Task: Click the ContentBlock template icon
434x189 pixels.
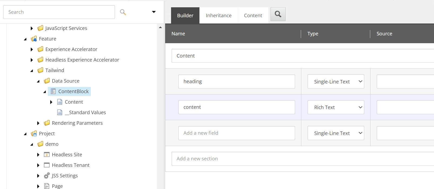Action: [53, 92]
